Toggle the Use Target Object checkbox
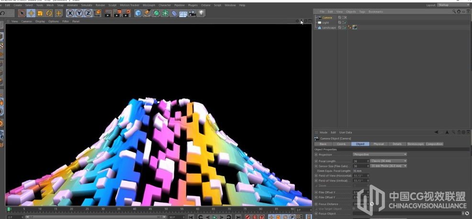The height and width of the screenshot is (219, 472). 354,209
